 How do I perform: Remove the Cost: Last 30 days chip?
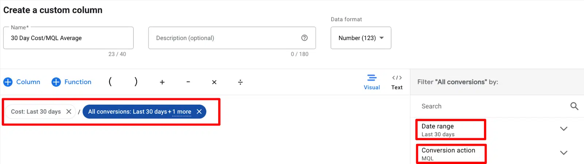click(x=69, y=112)
